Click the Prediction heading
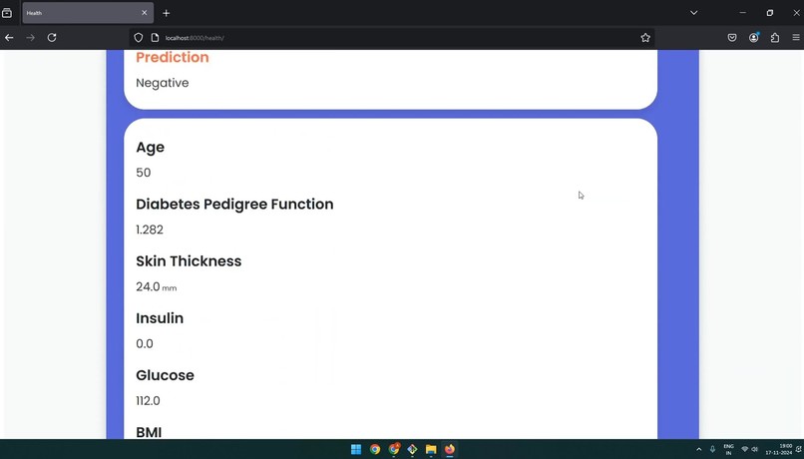The height and width of the screenshot is (459, 804). pyautogui.click(x=173, y=57)
